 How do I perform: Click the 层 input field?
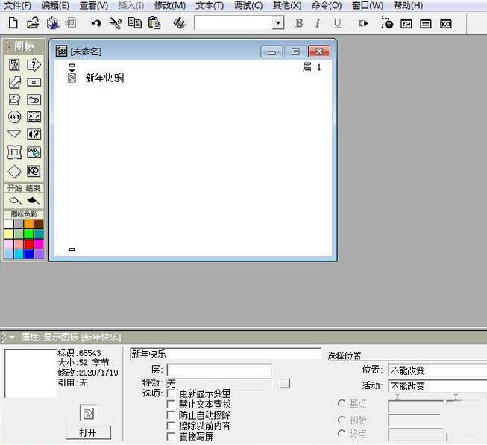(219, 370)
